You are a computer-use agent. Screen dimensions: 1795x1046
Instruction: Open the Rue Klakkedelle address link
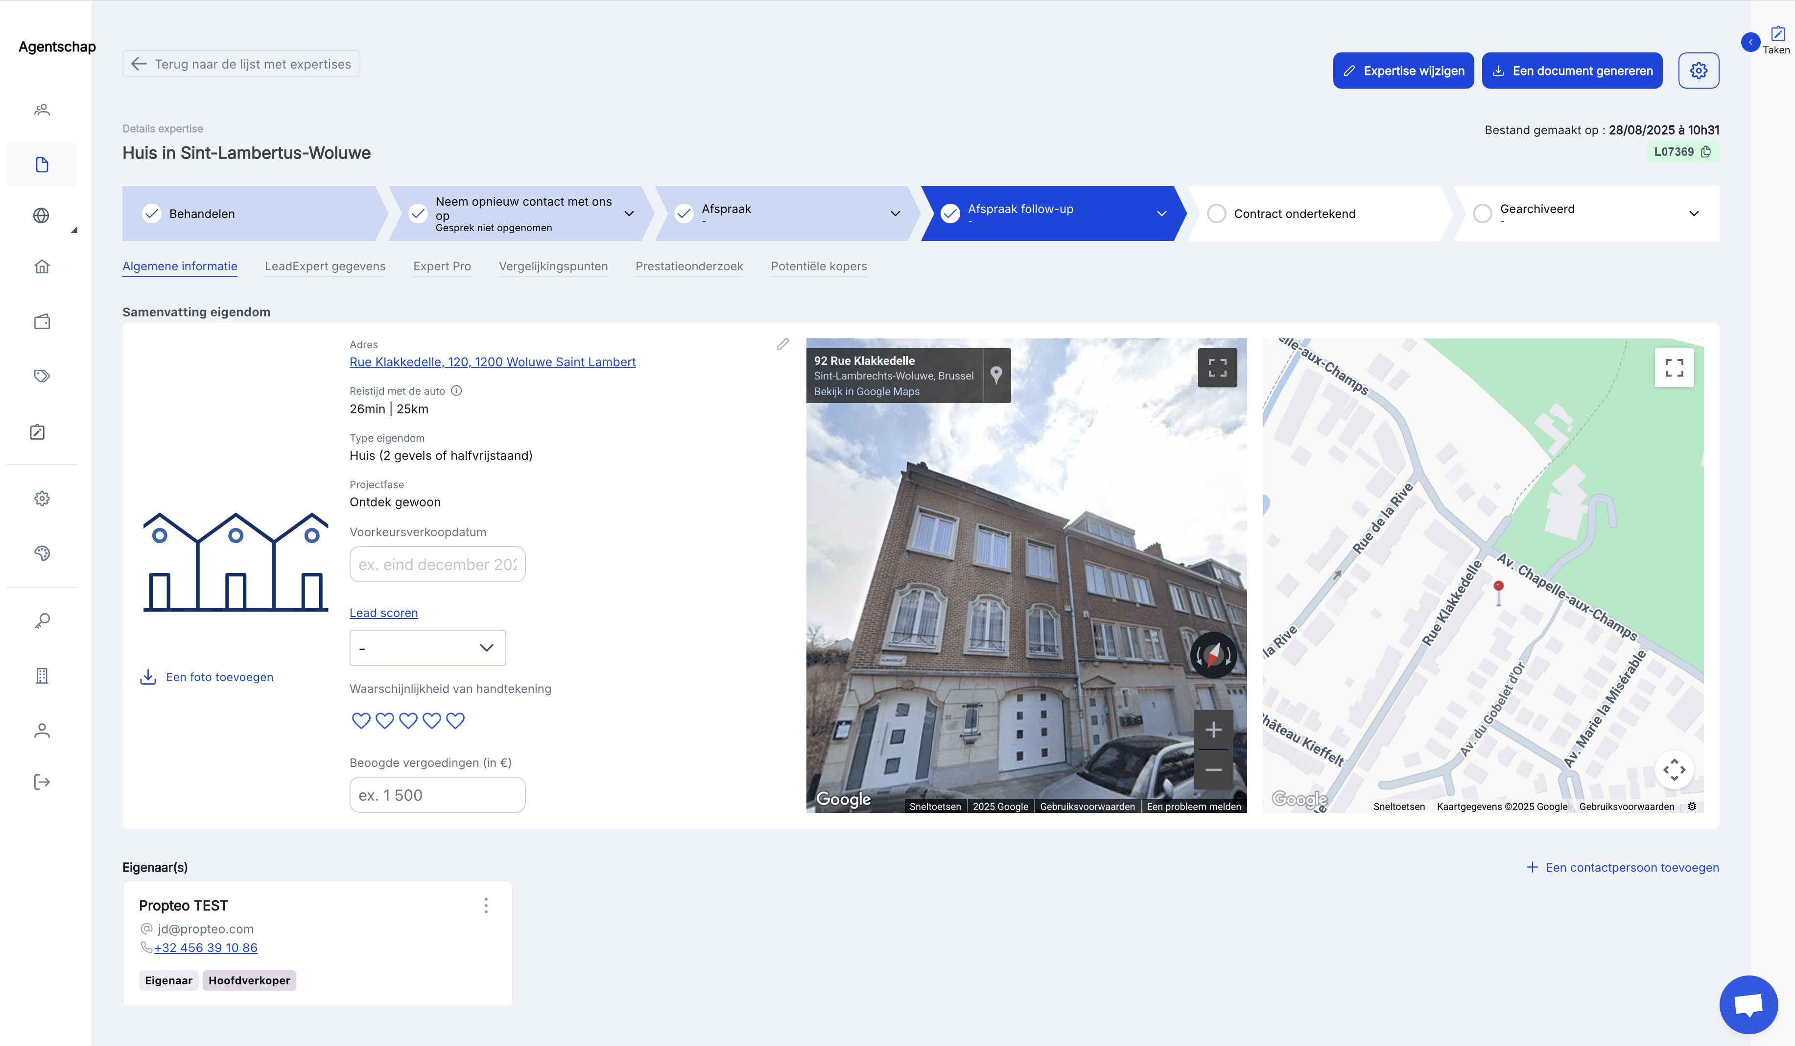click(x=492, y=362)
